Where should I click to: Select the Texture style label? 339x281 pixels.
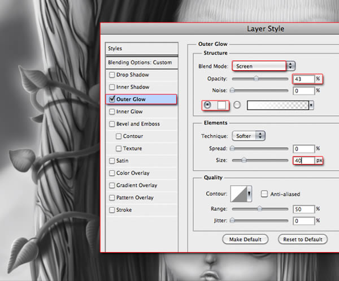pos(133,148)
